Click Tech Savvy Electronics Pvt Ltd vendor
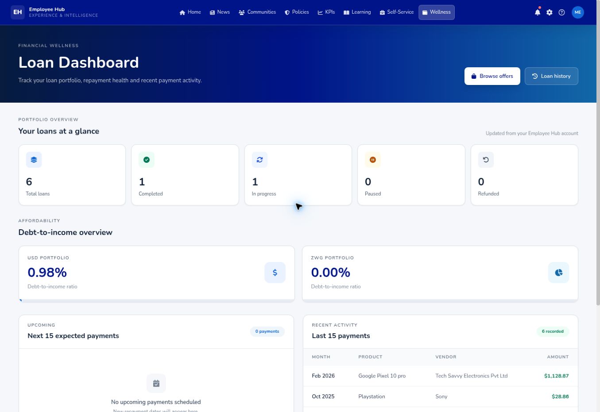Screen dimensions: 600x412 (472, 376)
